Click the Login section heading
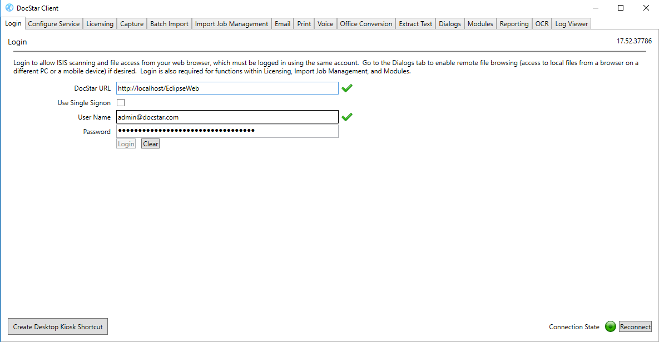Screen dimensions: 659x342 tap(17, 42)
